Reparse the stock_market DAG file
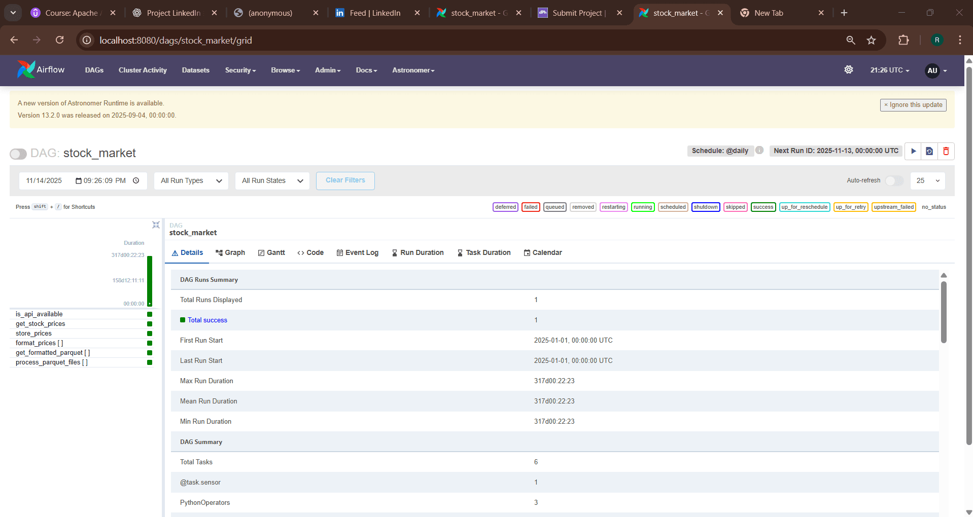Image resolution: width=973 pixels, height=517 pixels. 929,151
